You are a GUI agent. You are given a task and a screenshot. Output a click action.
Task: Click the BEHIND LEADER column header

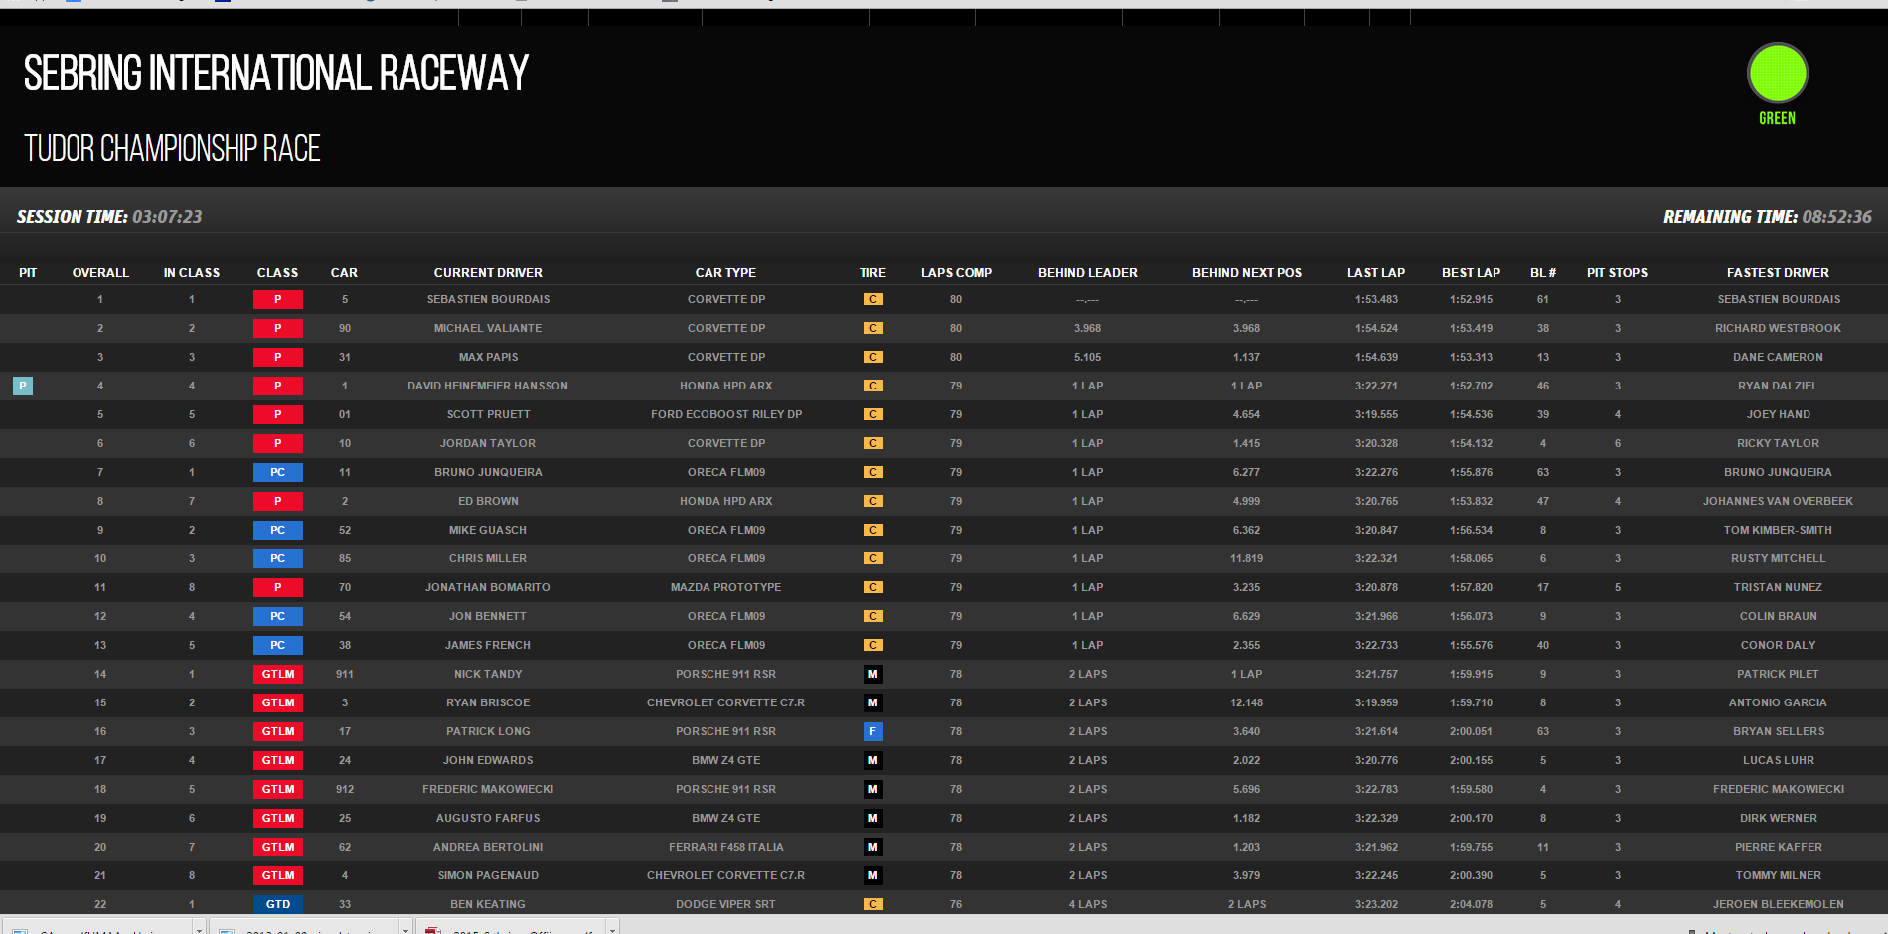1087,272
